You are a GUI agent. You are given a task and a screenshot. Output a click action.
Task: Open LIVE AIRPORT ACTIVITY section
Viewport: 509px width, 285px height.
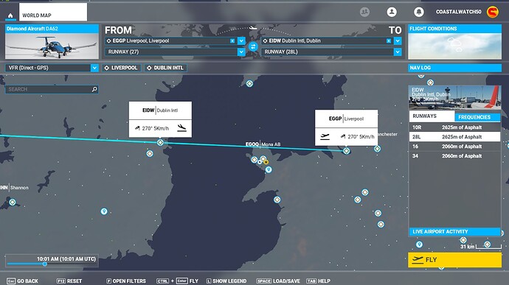[454, 231]
